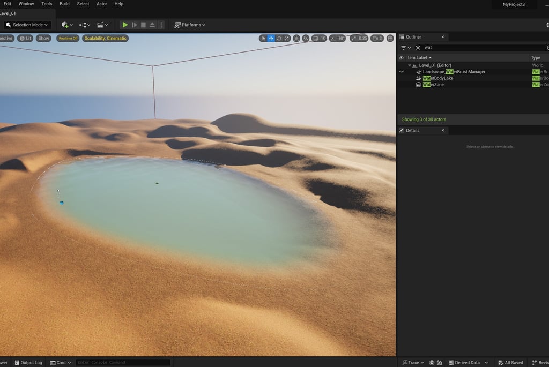Clear the Outliner search with X
This screenshot has height=367, width=549.
coord(418,48)
